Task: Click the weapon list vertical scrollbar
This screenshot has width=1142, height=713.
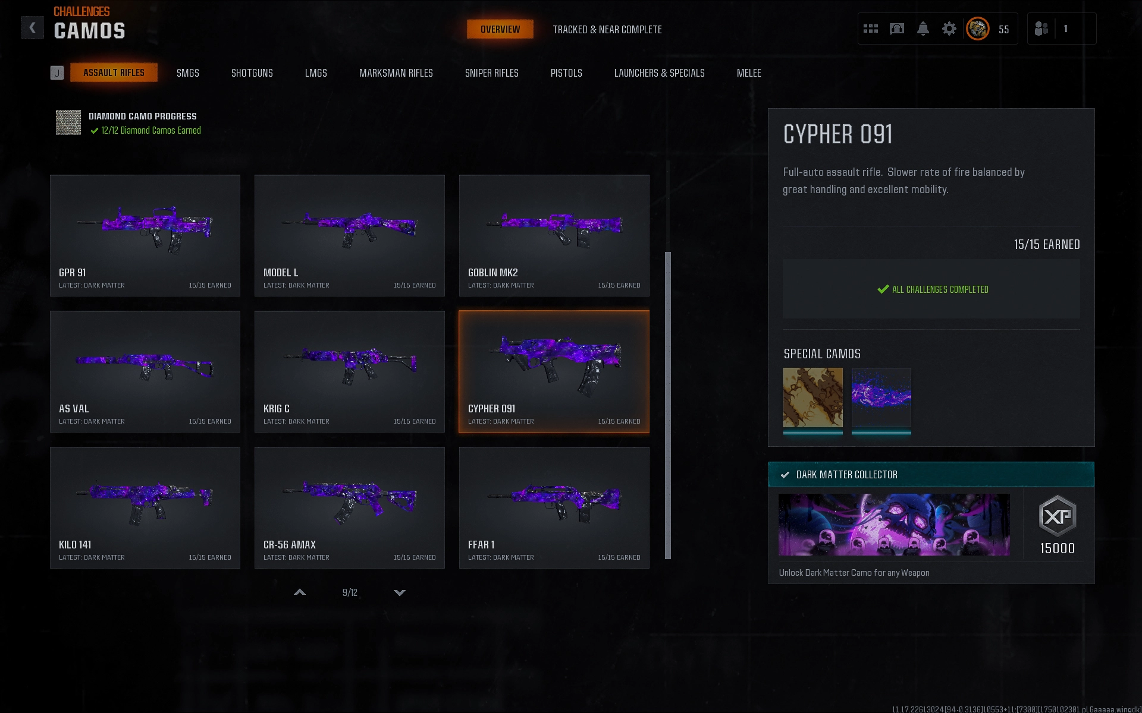Action: pyautogui.click(x=668, y=405)
